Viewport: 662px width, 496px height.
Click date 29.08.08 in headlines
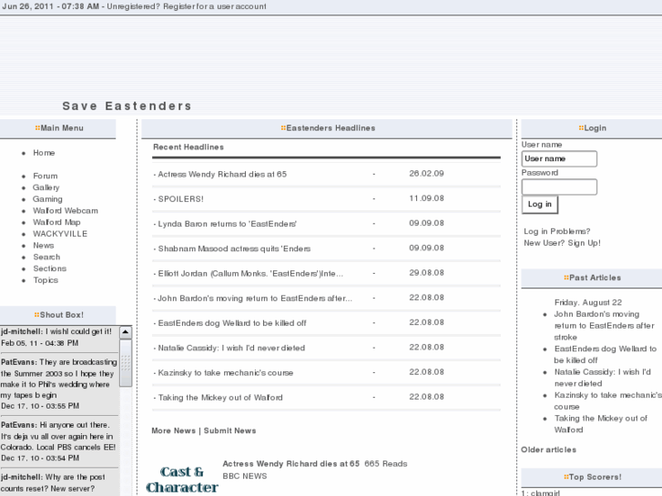tap(426, 273)
